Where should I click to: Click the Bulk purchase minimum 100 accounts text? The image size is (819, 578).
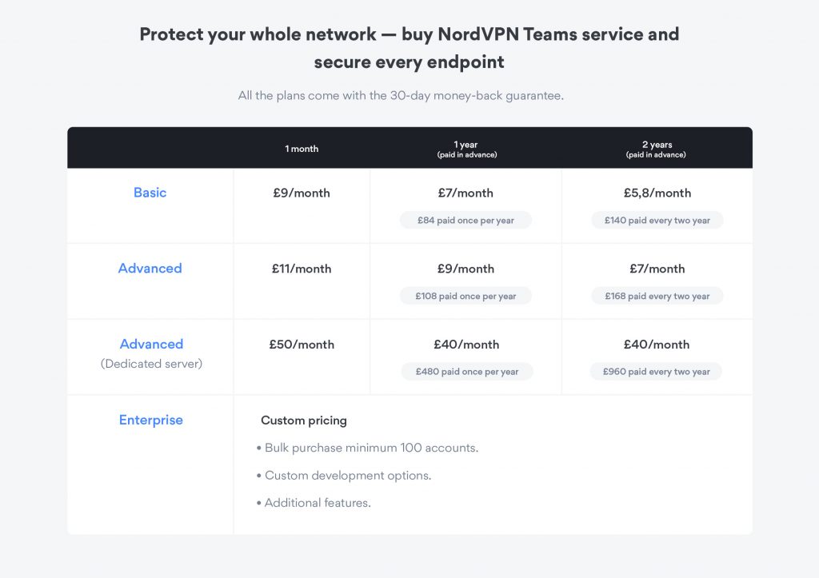[x=370, y=448]
